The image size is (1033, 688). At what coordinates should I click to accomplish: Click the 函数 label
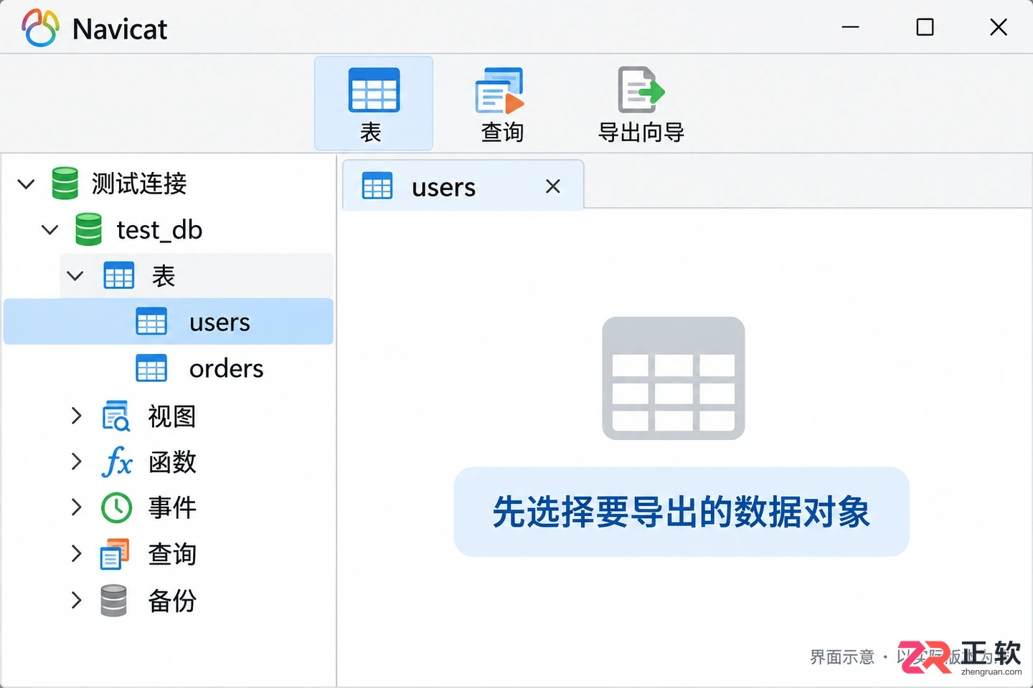pyautogui.click(x=172, y=462)
